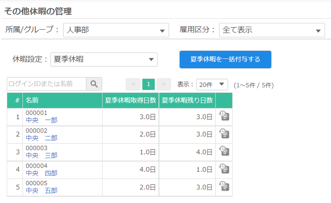Change the 表示 count dropdown from 20件
The image size is (331, 203).
pos(212,85)
